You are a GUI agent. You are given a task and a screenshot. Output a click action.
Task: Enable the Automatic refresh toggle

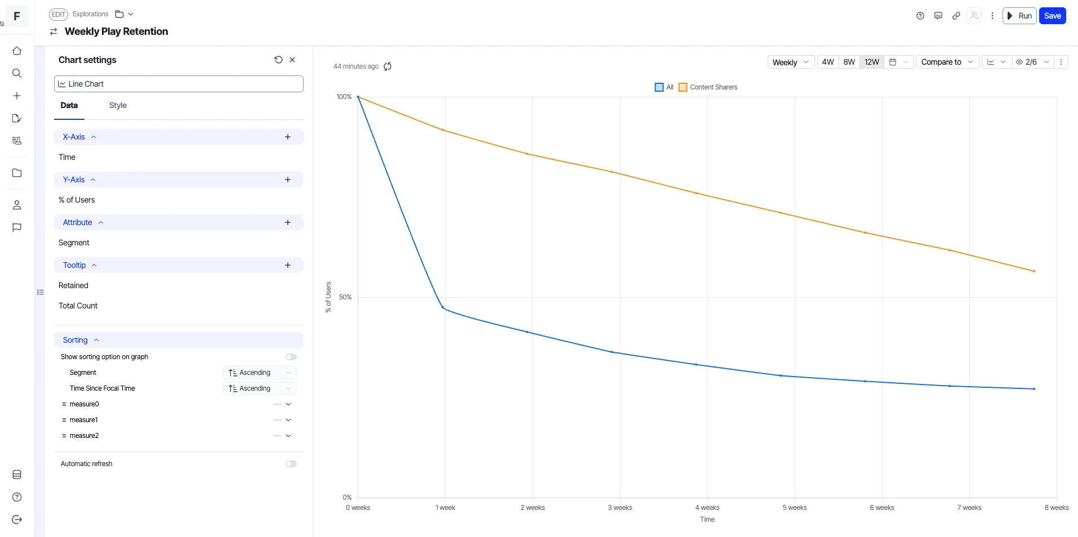point(291,464)
